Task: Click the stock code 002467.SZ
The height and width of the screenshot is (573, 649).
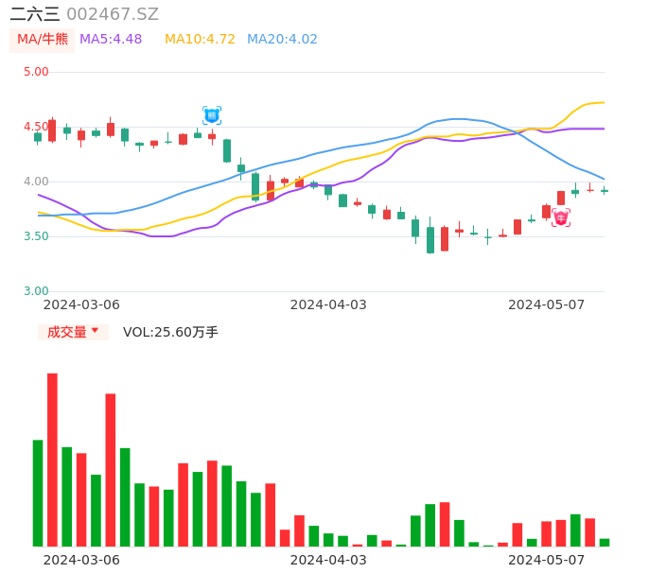Action: 113,14
